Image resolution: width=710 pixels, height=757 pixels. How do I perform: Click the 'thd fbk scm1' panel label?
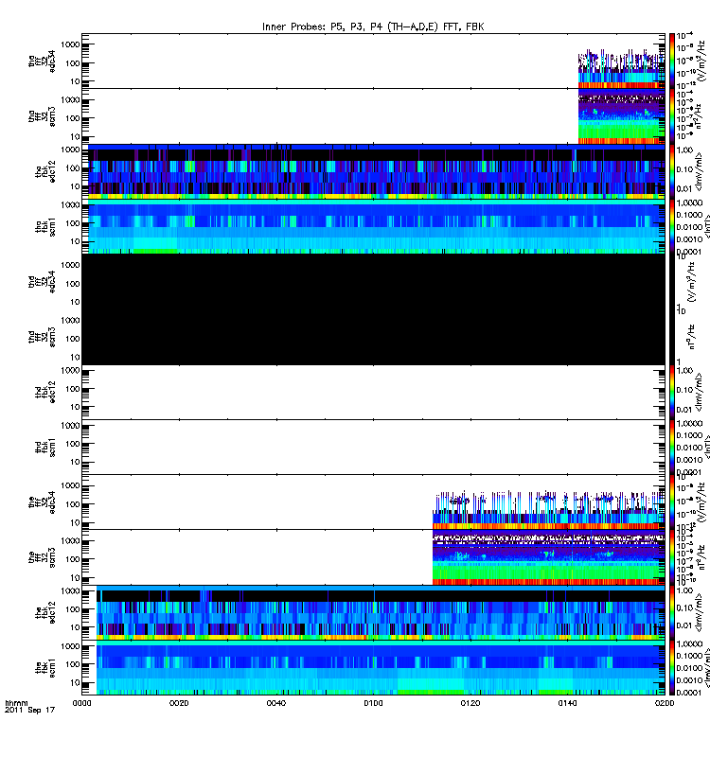(45, 447)
